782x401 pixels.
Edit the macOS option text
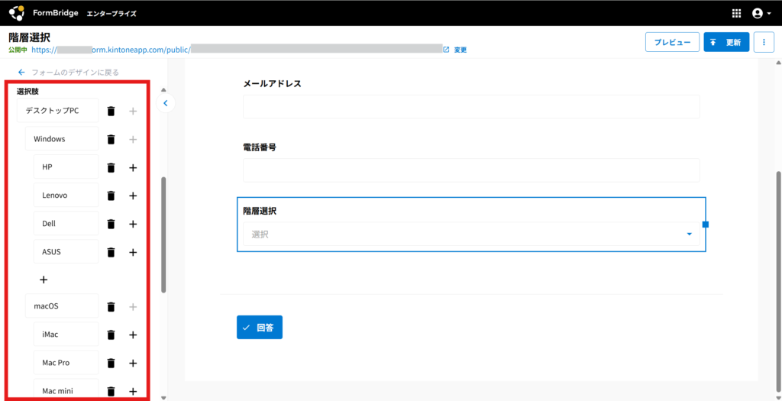[x=62, y=306]
